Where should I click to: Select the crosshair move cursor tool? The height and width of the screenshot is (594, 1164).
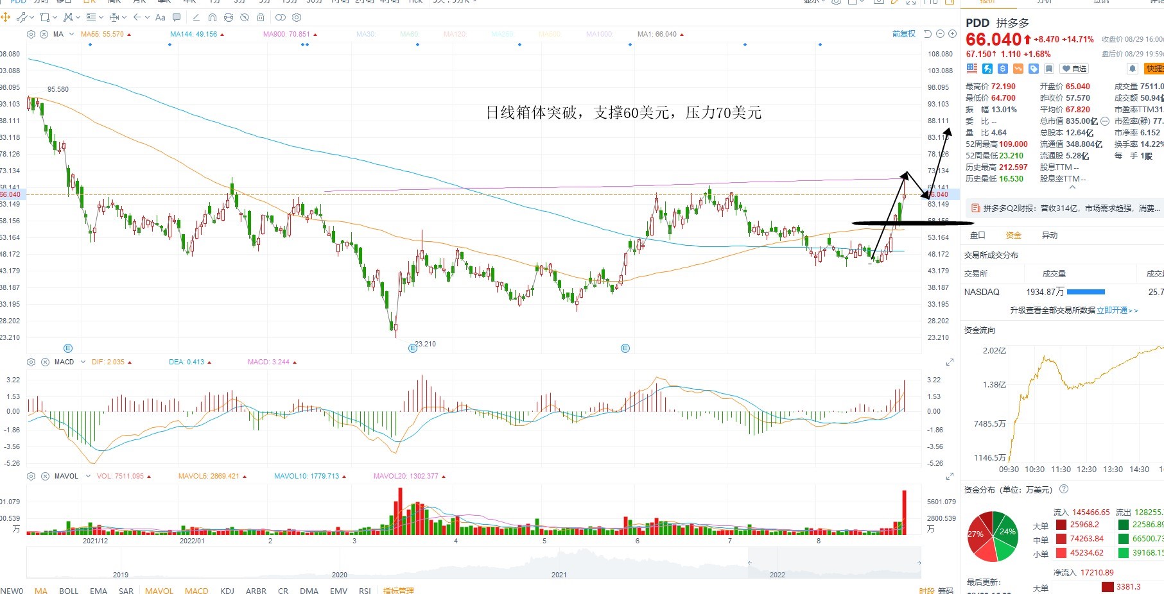5,17
